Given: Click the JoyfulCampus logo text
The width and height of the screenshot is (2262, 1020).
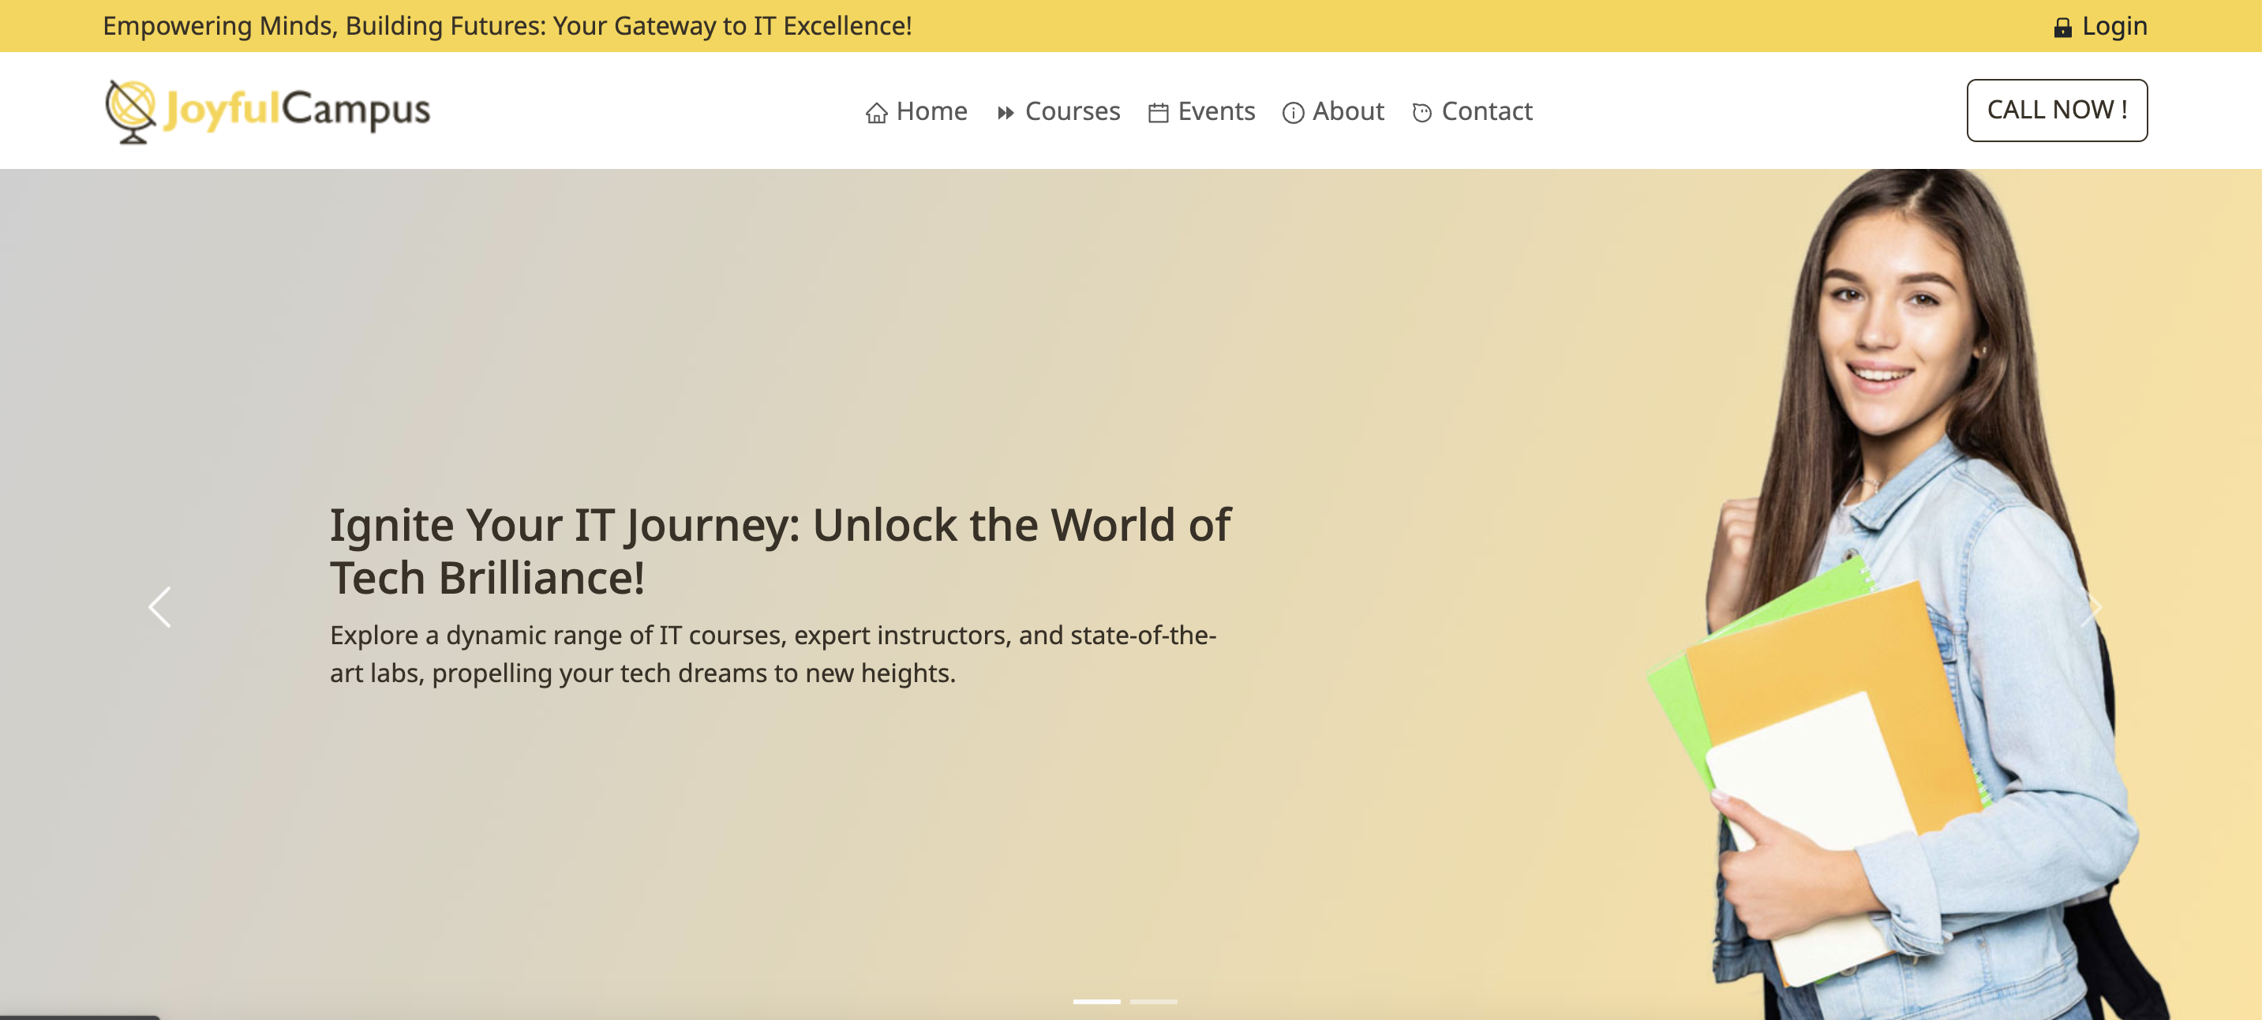Looking at the screenshot, I should (x=298, y=110).
